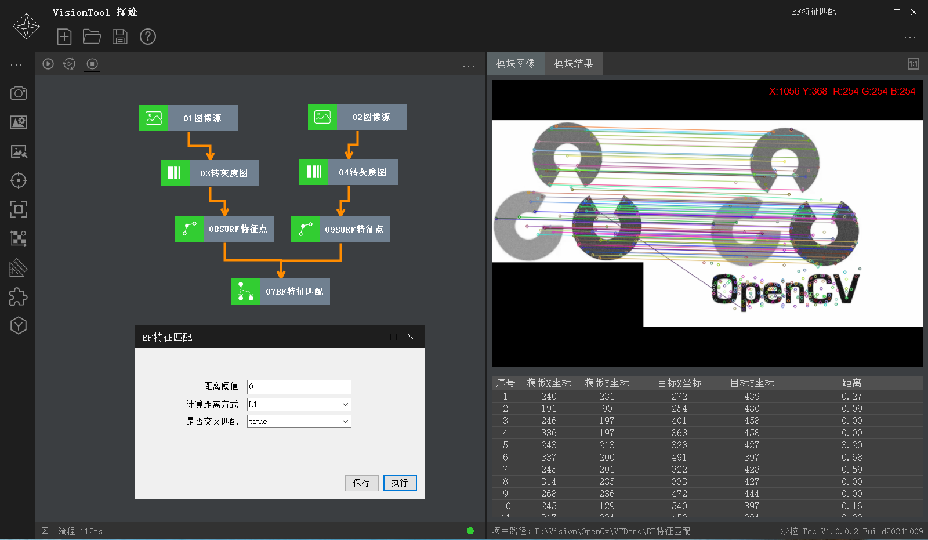Screen dimensions: 928x540
Task: Open the image processing category icon
Action: click(x=19, y=151)
